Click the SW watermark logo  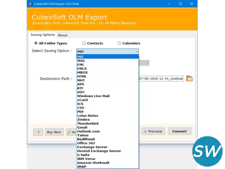pyautogui.click(x=207, y=151)
